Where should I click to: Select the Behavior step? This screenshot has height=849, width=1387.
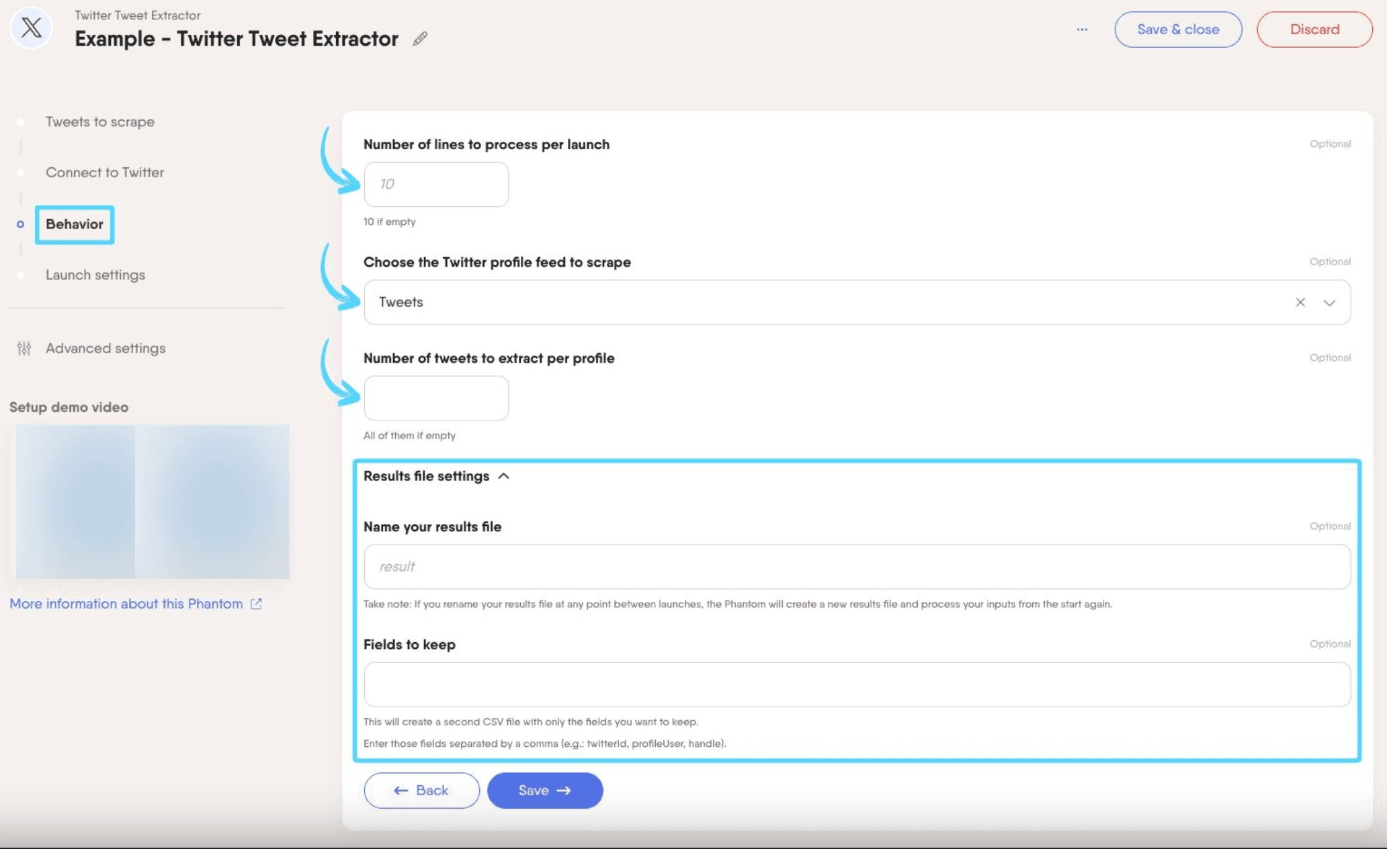click(75, 224)
